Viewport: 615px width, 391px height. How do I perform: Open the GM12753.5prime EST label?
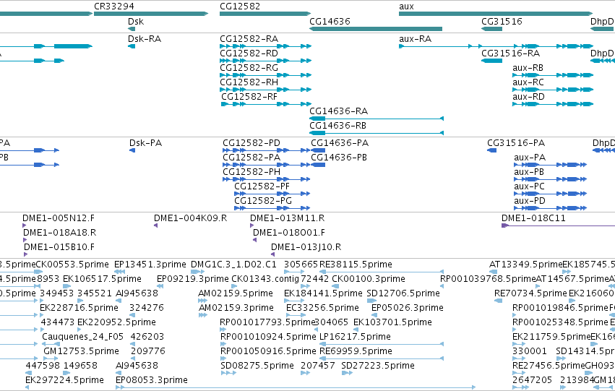[81, 352]
